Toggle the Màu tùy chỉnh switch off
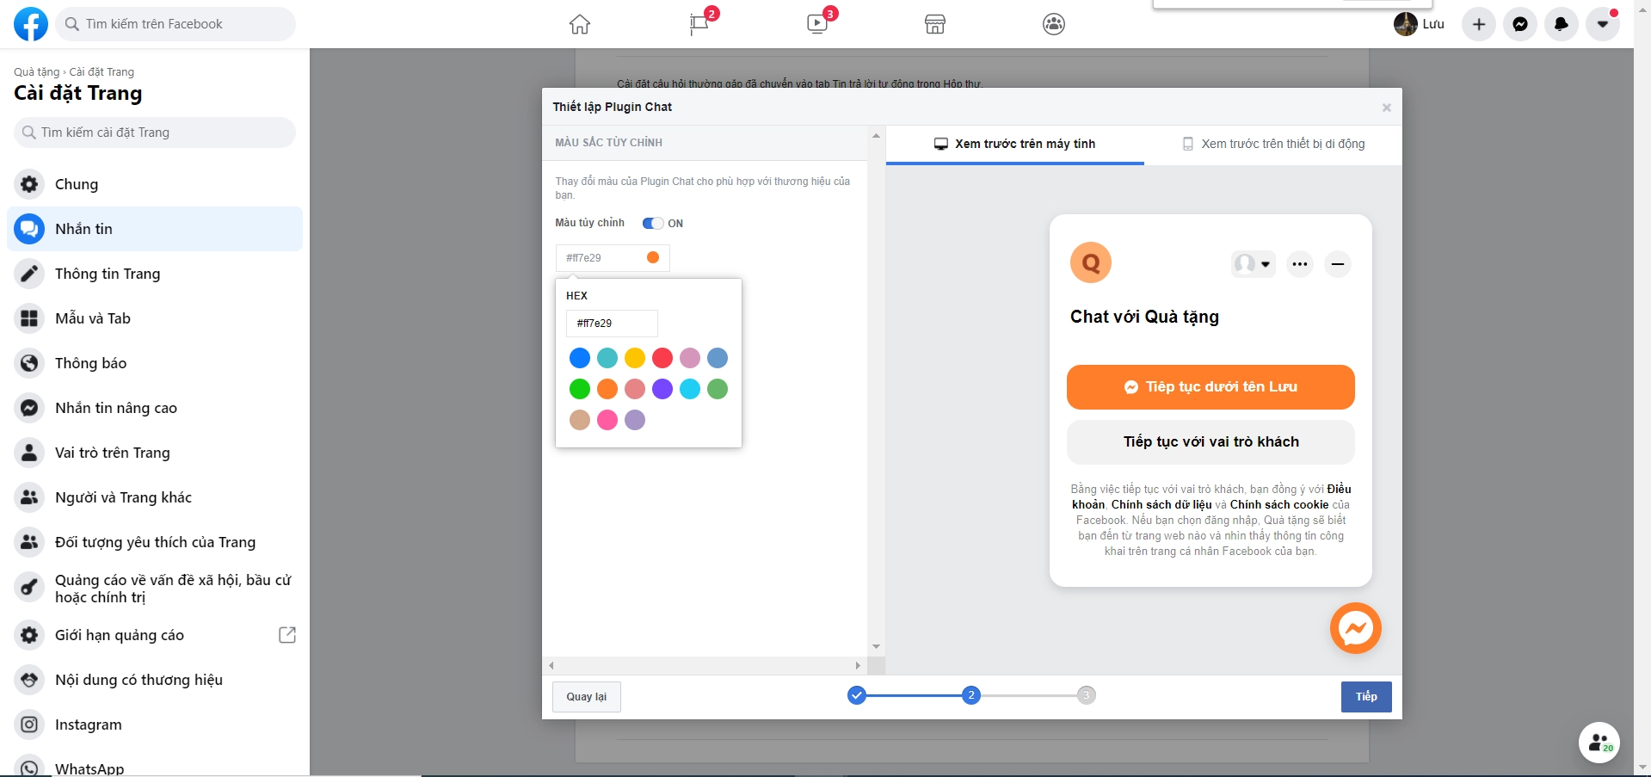The image size is (1651, 777). (x=653, y=224)
